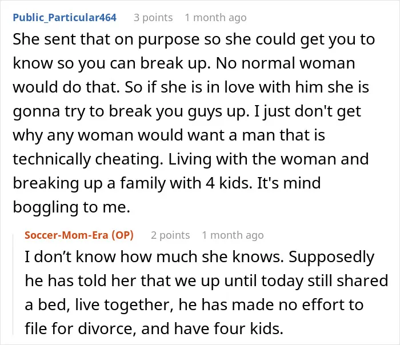Click the text 'boggling to me.'
The height and width of the screenshot is (345, 400).
tap(71, 207)
